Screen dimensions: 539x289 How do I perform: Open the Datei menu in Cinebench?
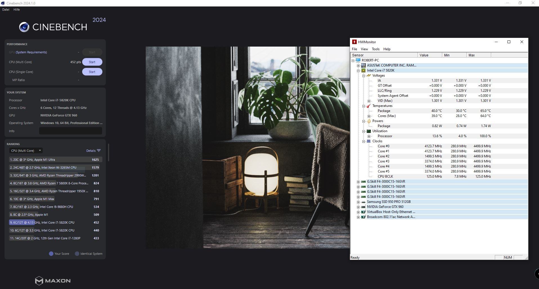pyautogui.click(x=6, y=10)
